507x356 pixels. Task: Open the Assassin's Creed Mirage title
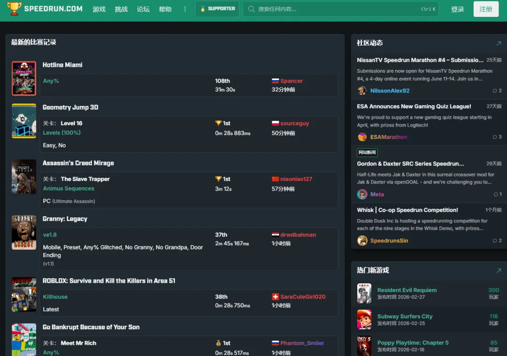click(78, 163)
